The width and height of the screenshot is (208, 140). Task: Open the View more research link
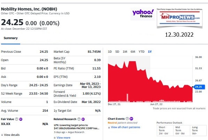(x=63, y=138)
